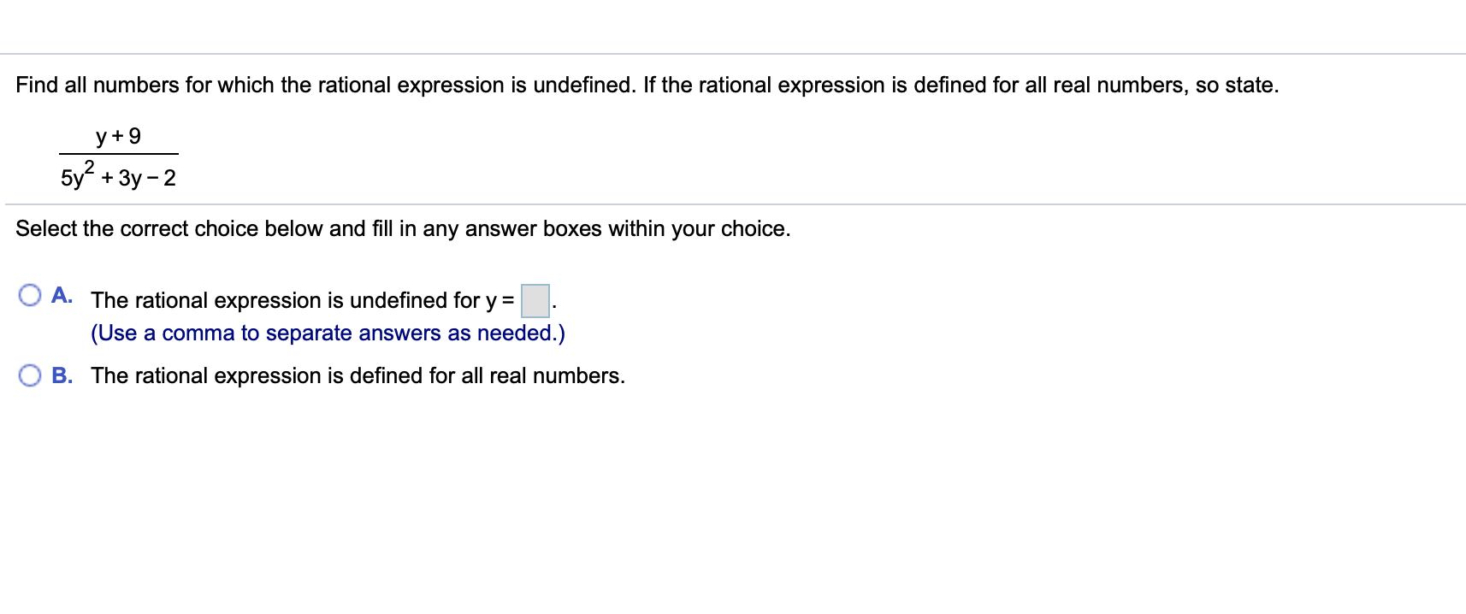Screen dimensions: 1466x614
Task: Click the fraction numerator y + 9
Action: (117, 135)
